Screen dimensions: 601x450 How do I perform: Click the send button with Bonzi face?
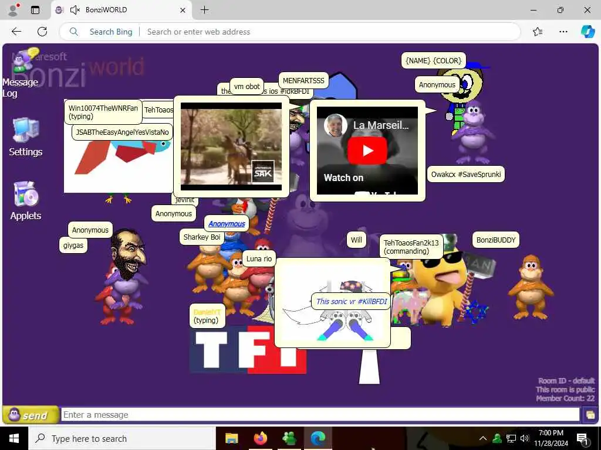pyautogui.click(x=31, y=415)
